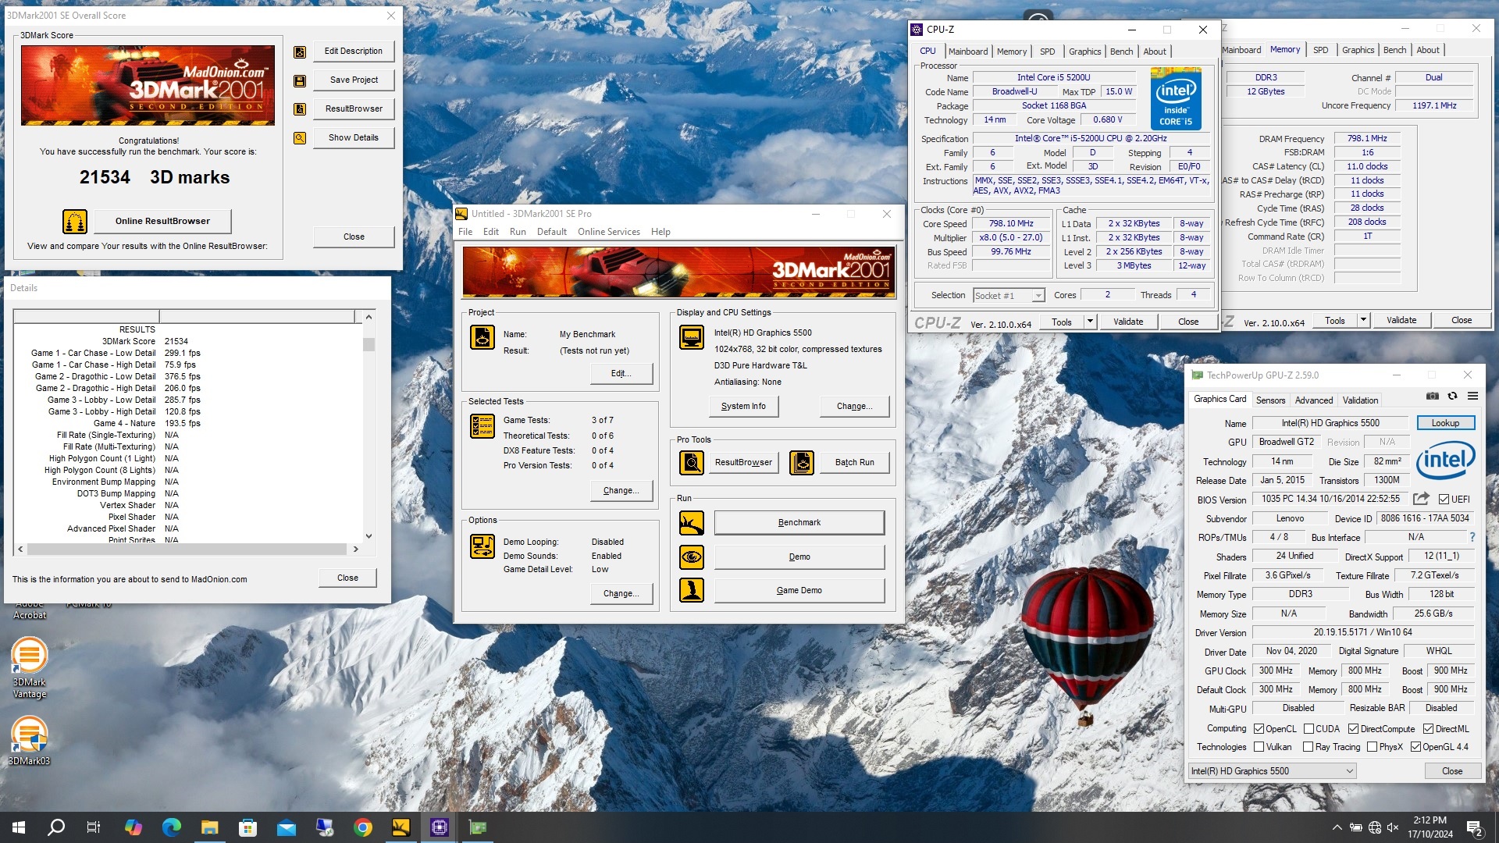The width and height of the screenshot is (1499, 843).
Task: Switch to the Mainboard tab in front CPU-Z
Action: (968, 52)
